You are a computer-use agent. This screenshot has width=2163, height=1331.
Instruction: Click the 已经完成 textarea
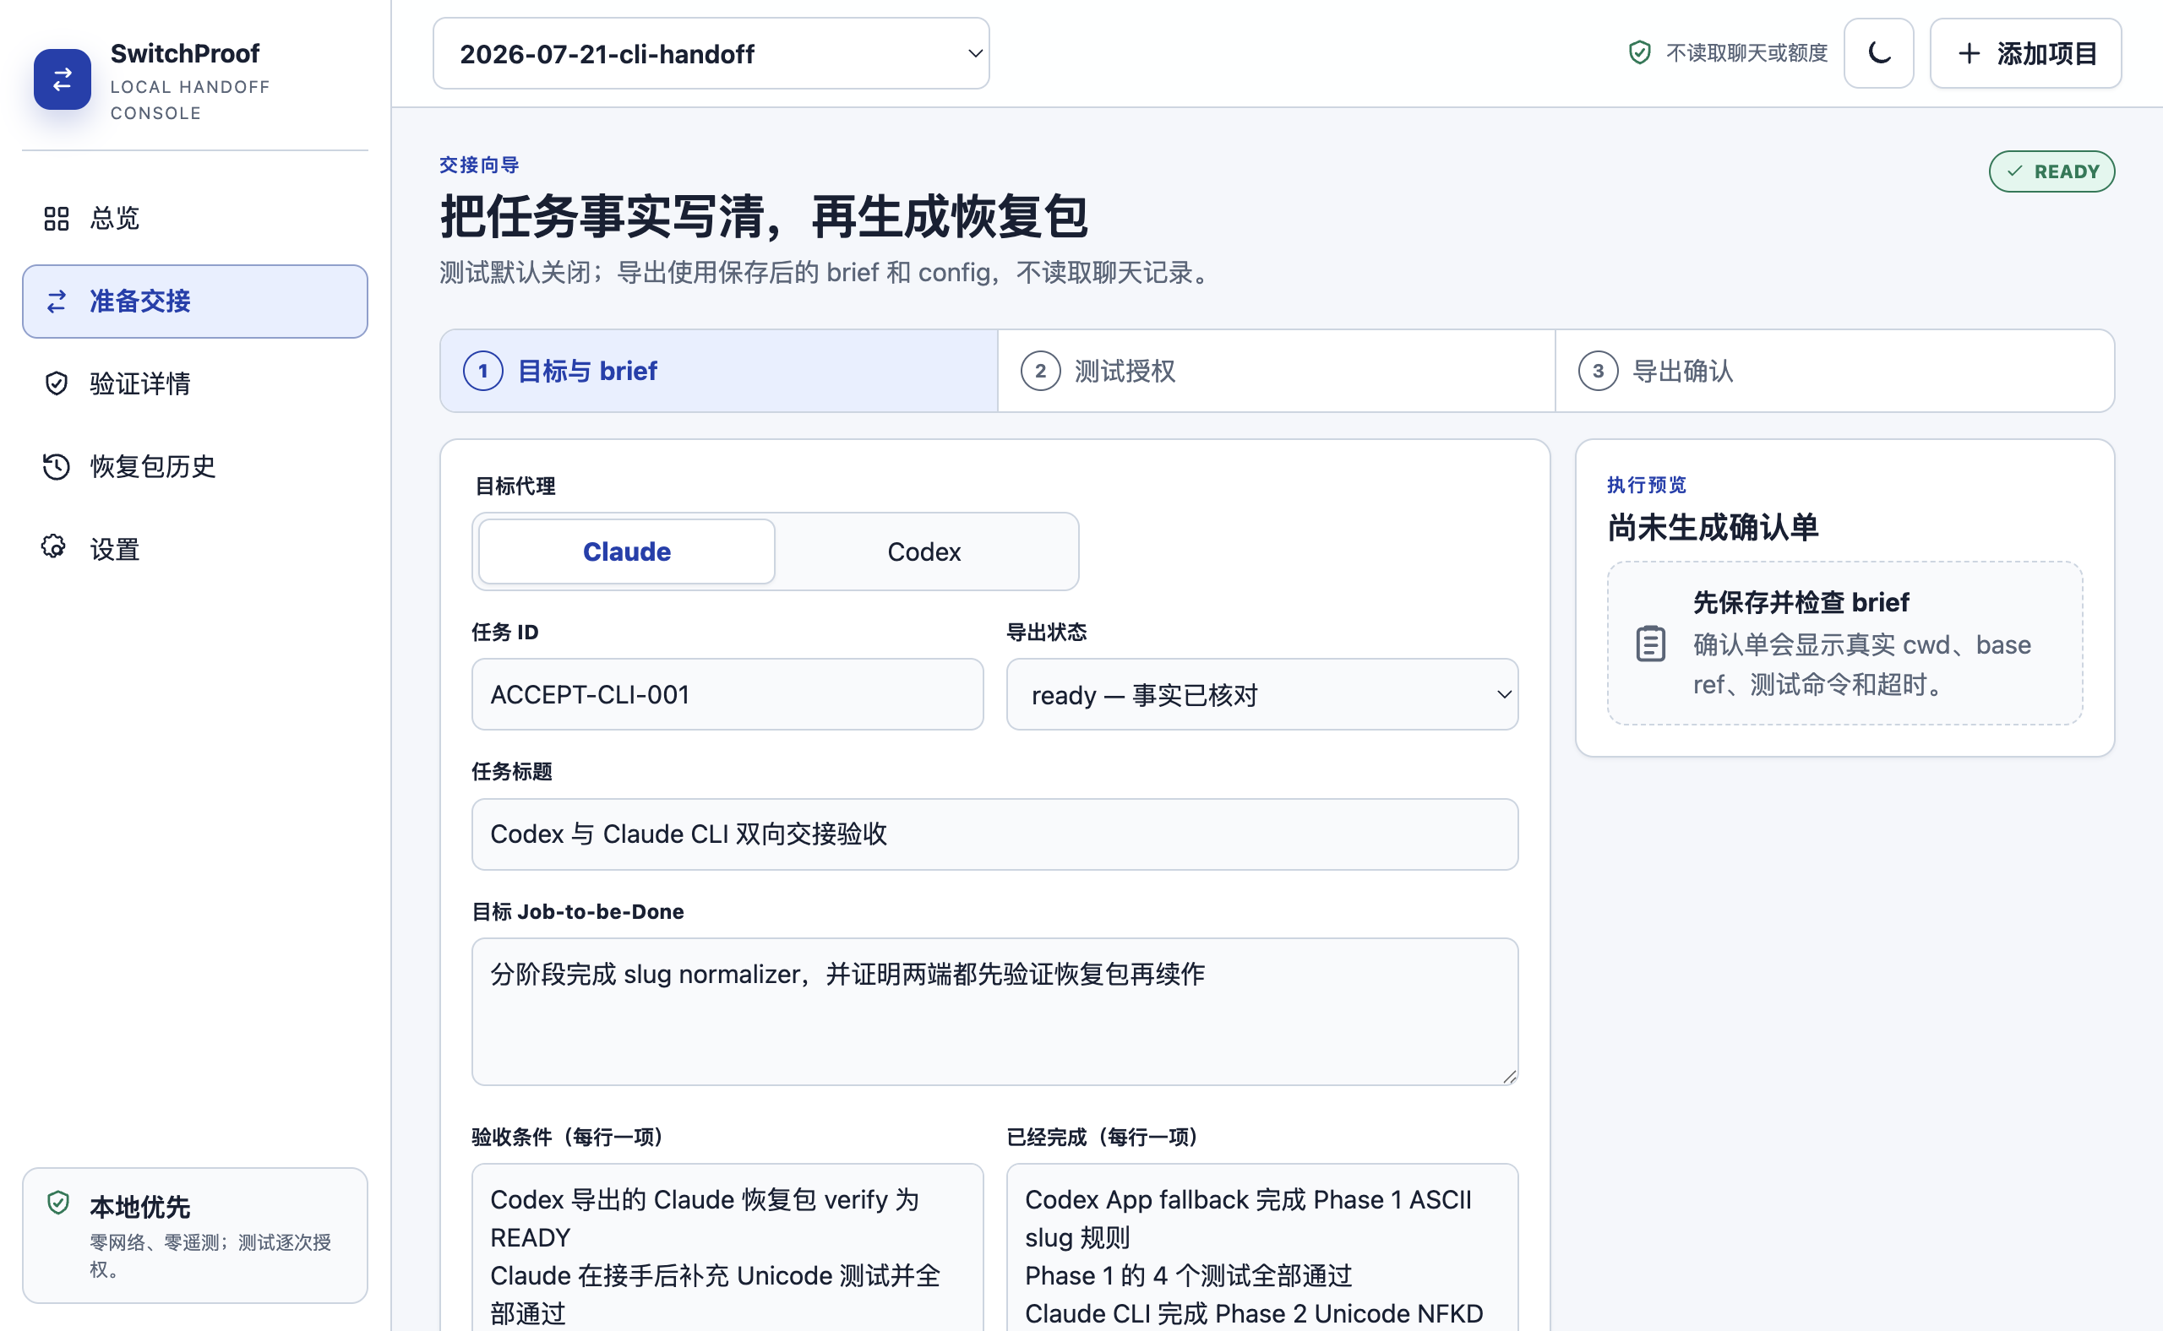[1262, 1247]
